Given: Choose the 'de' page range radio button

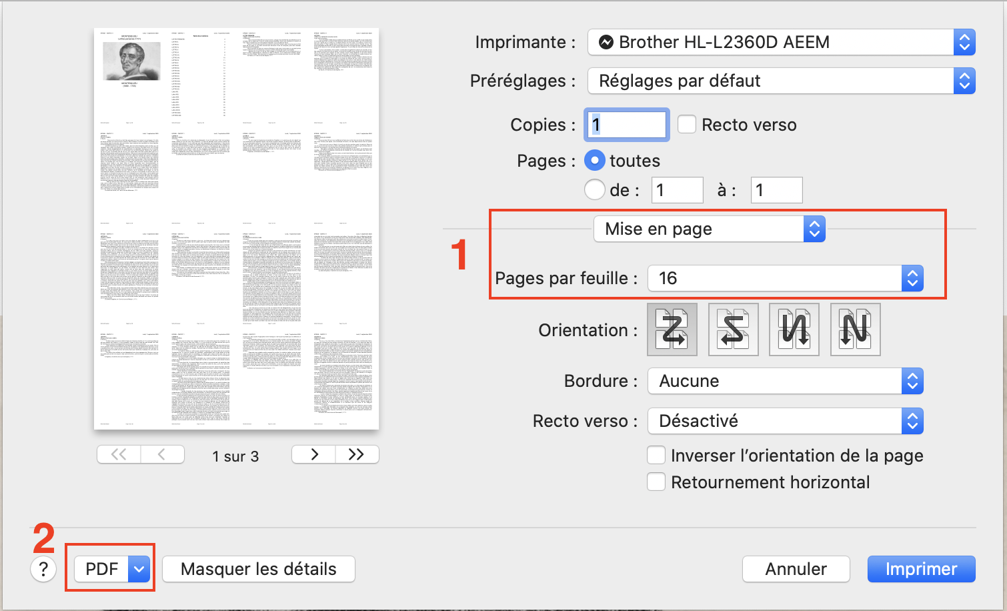Looking at the screenshot, I should (x=595, y=190).
